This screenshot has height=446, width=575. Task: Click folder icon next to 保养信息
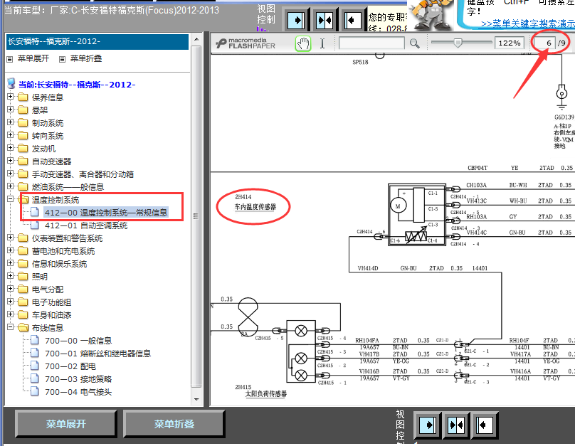[23, 97]
